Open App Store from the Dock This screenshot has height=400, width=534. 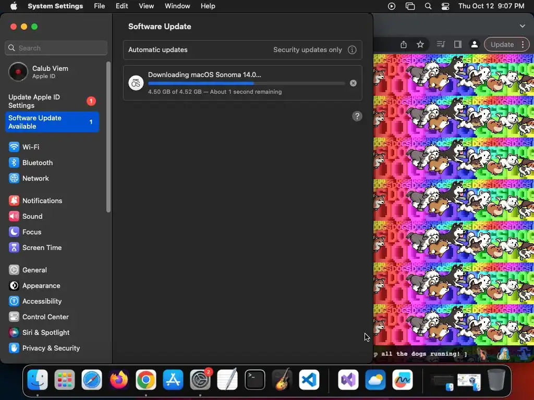click(x=173, y=380)
